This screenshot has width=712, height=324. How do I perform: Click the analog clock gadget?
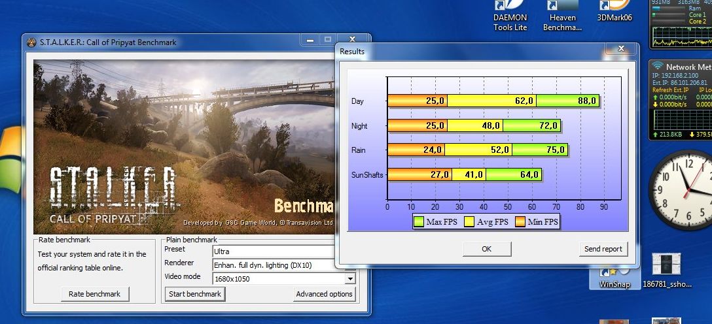point(686,189)
